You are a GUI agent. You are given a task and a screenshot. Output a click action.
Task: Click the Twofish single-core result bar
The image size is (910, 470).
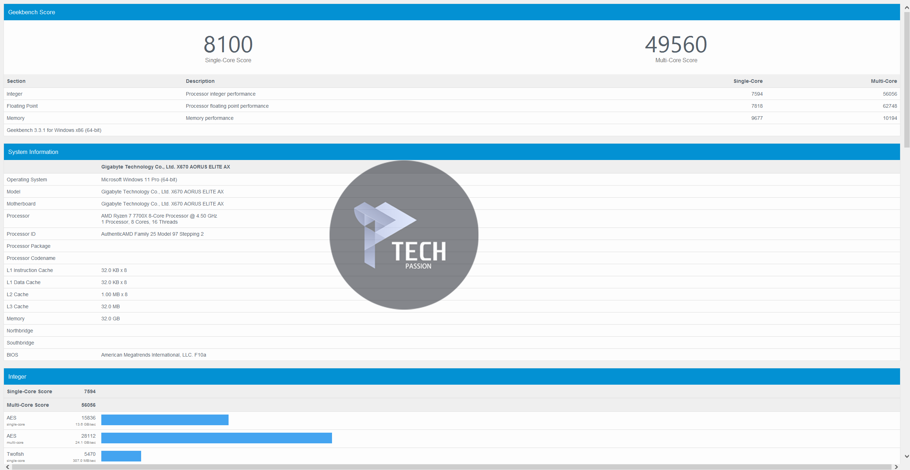coord(121,456)
